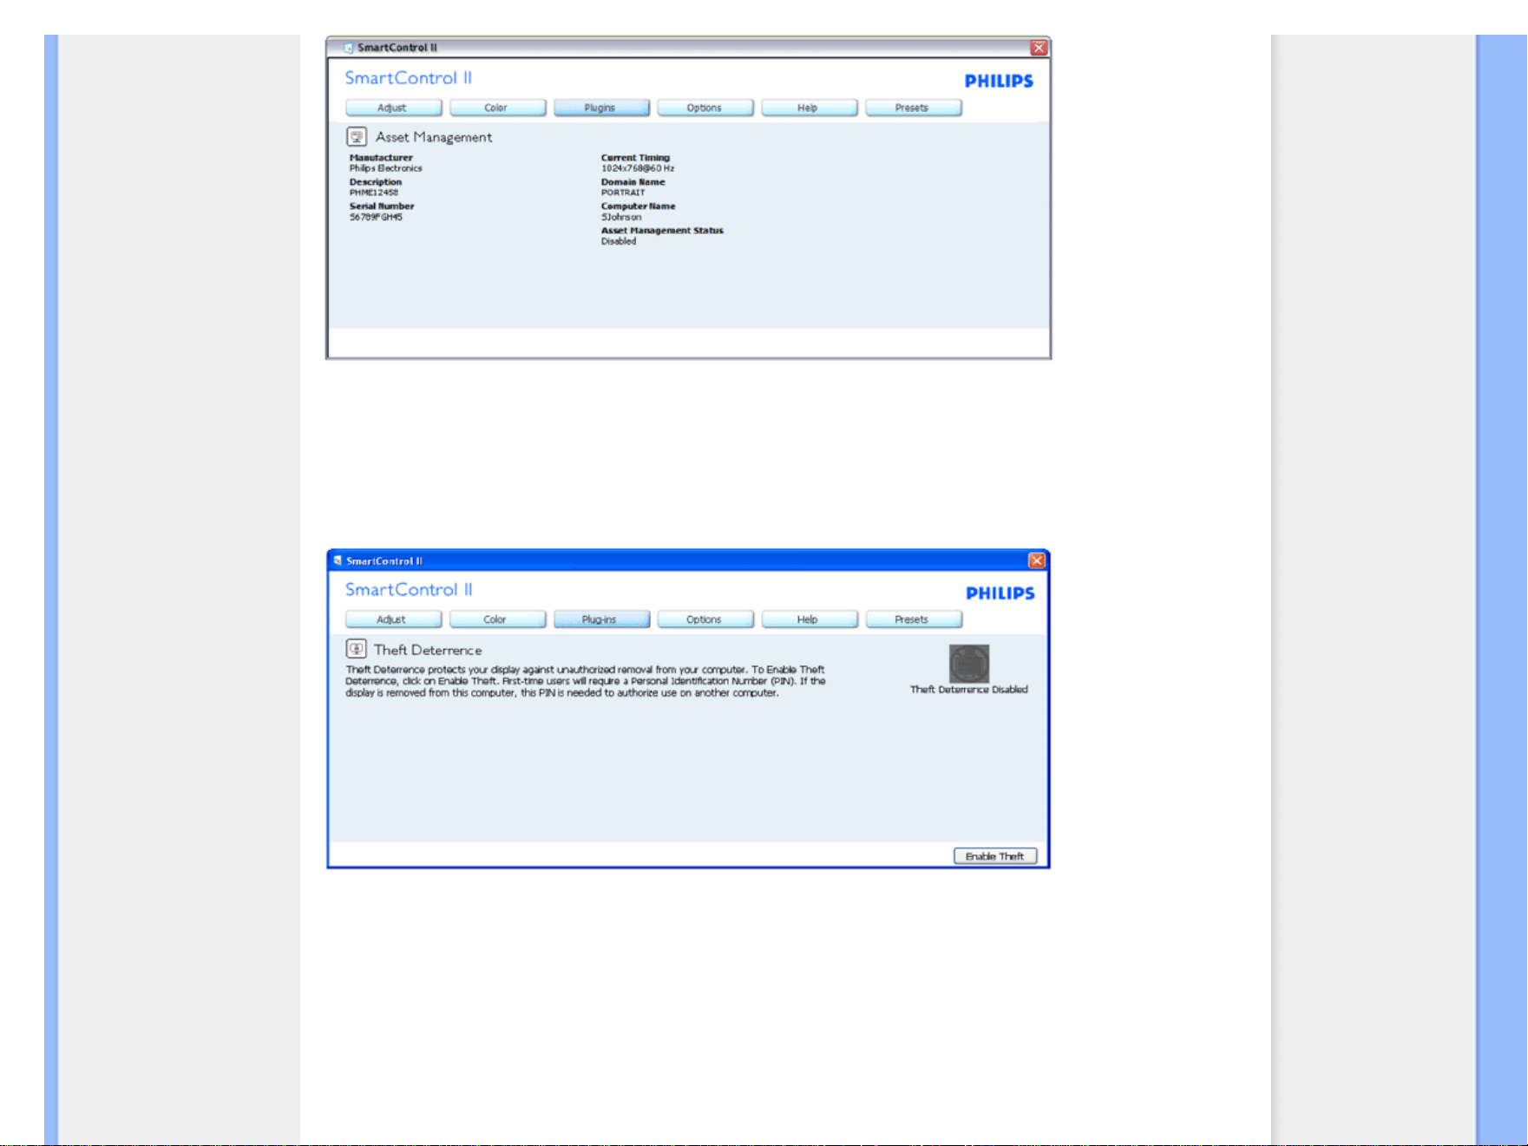Open Options tab in Theft Deterrence window
Viewport: 1528px width, 1146px height.
click(x=705, y=619)
